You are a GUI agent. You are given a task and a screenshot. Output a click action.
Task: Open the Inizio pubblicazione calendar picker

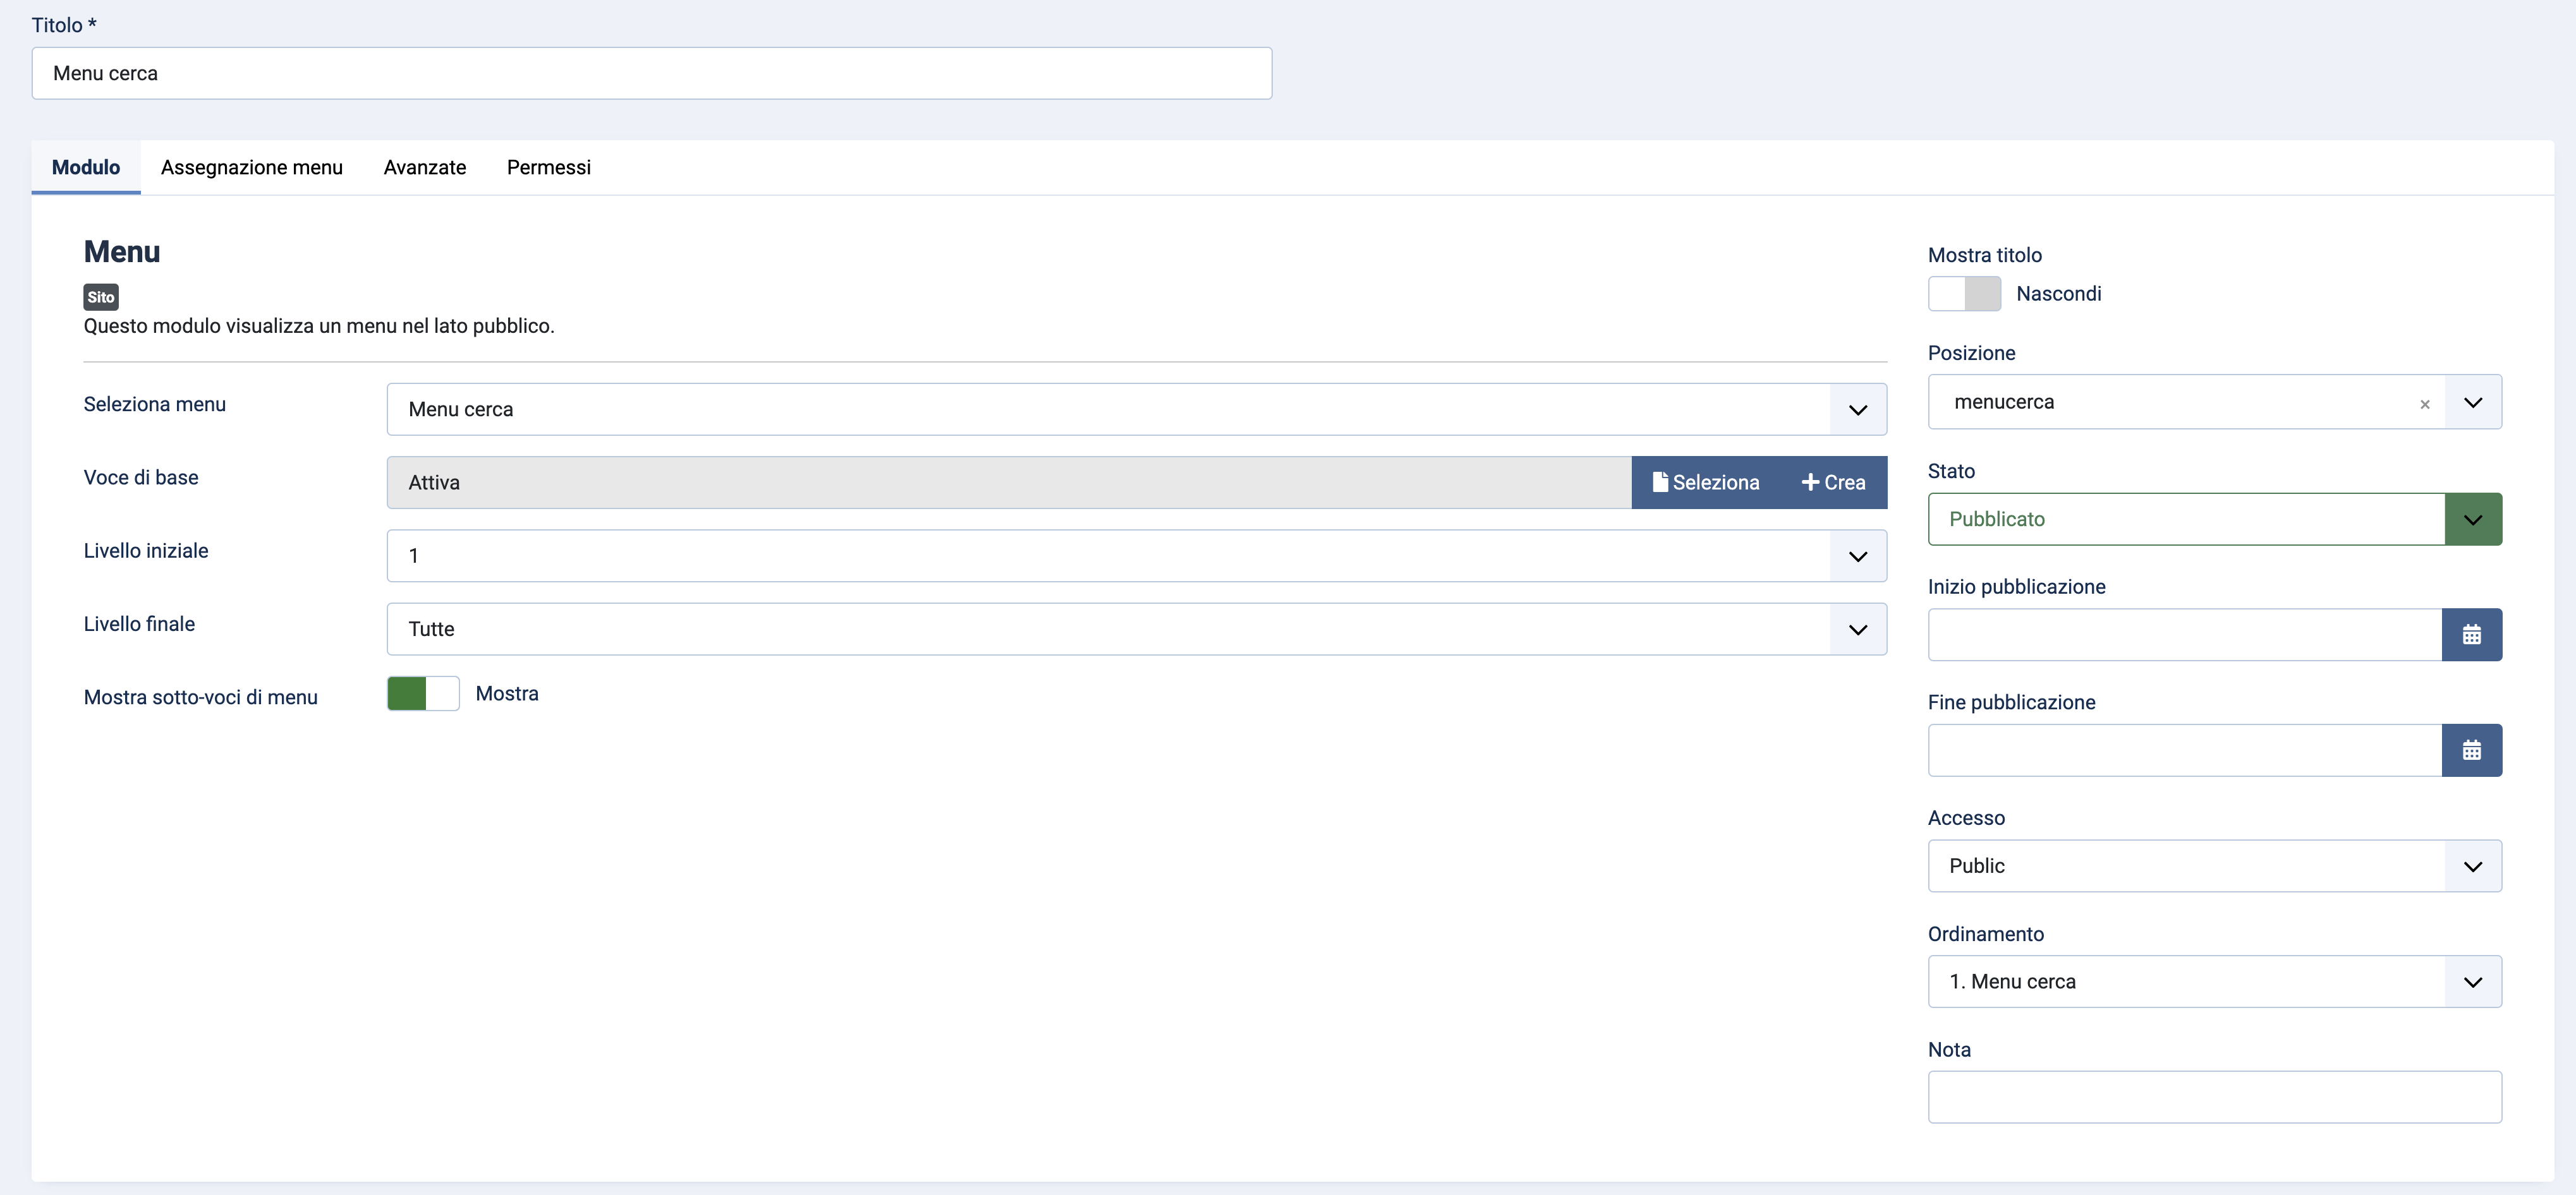pos(2471,635)
